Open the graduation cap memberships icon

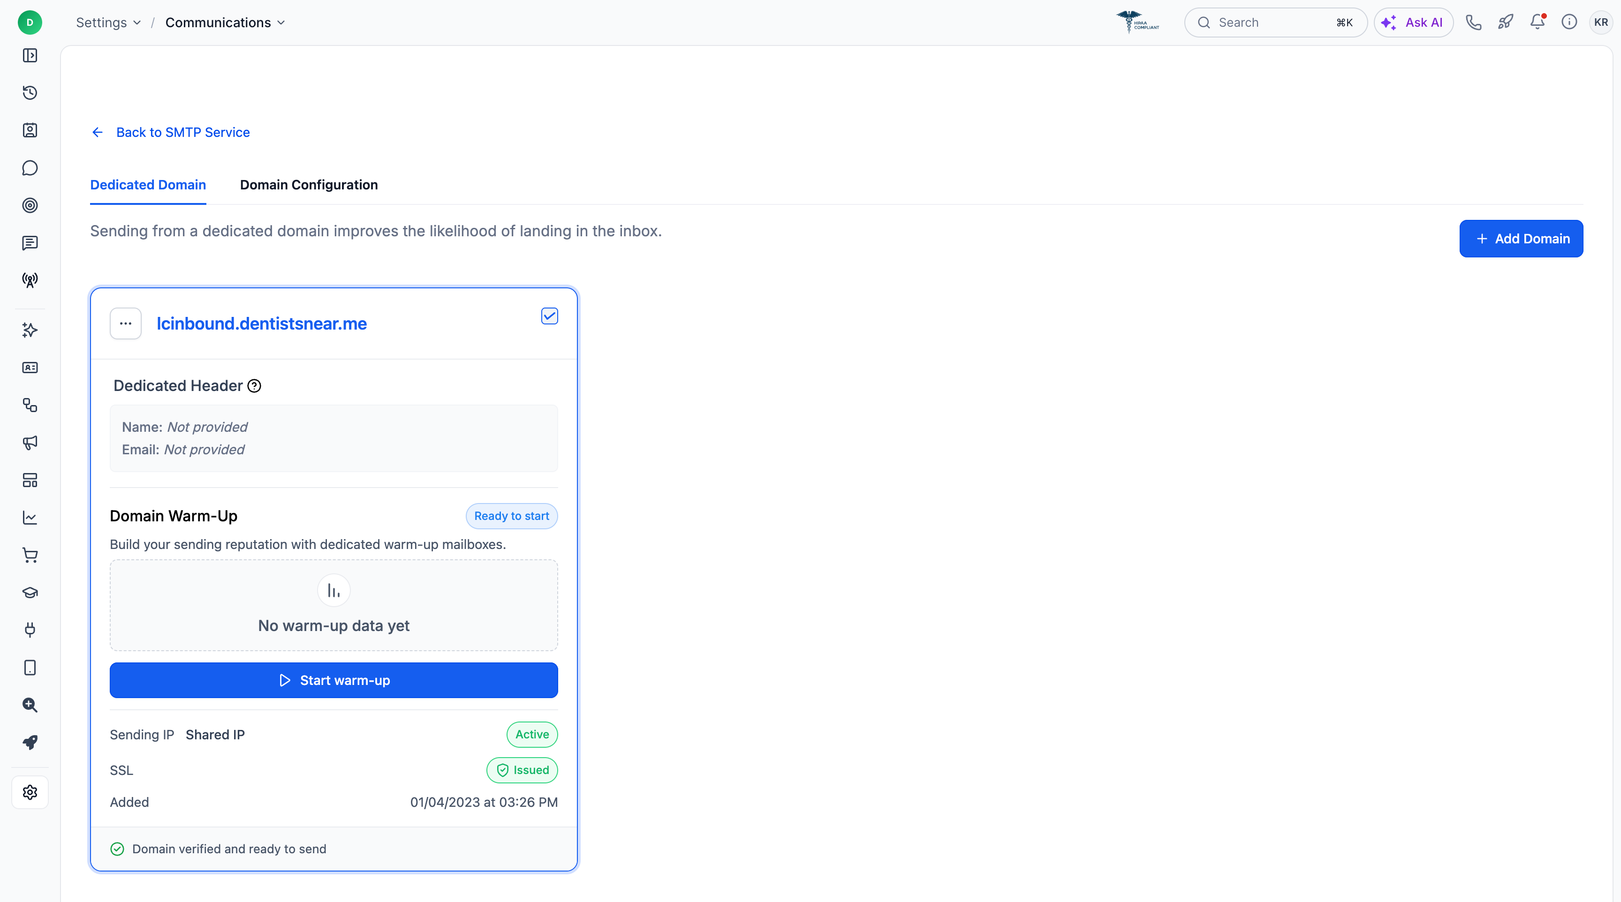pos(30,593)
